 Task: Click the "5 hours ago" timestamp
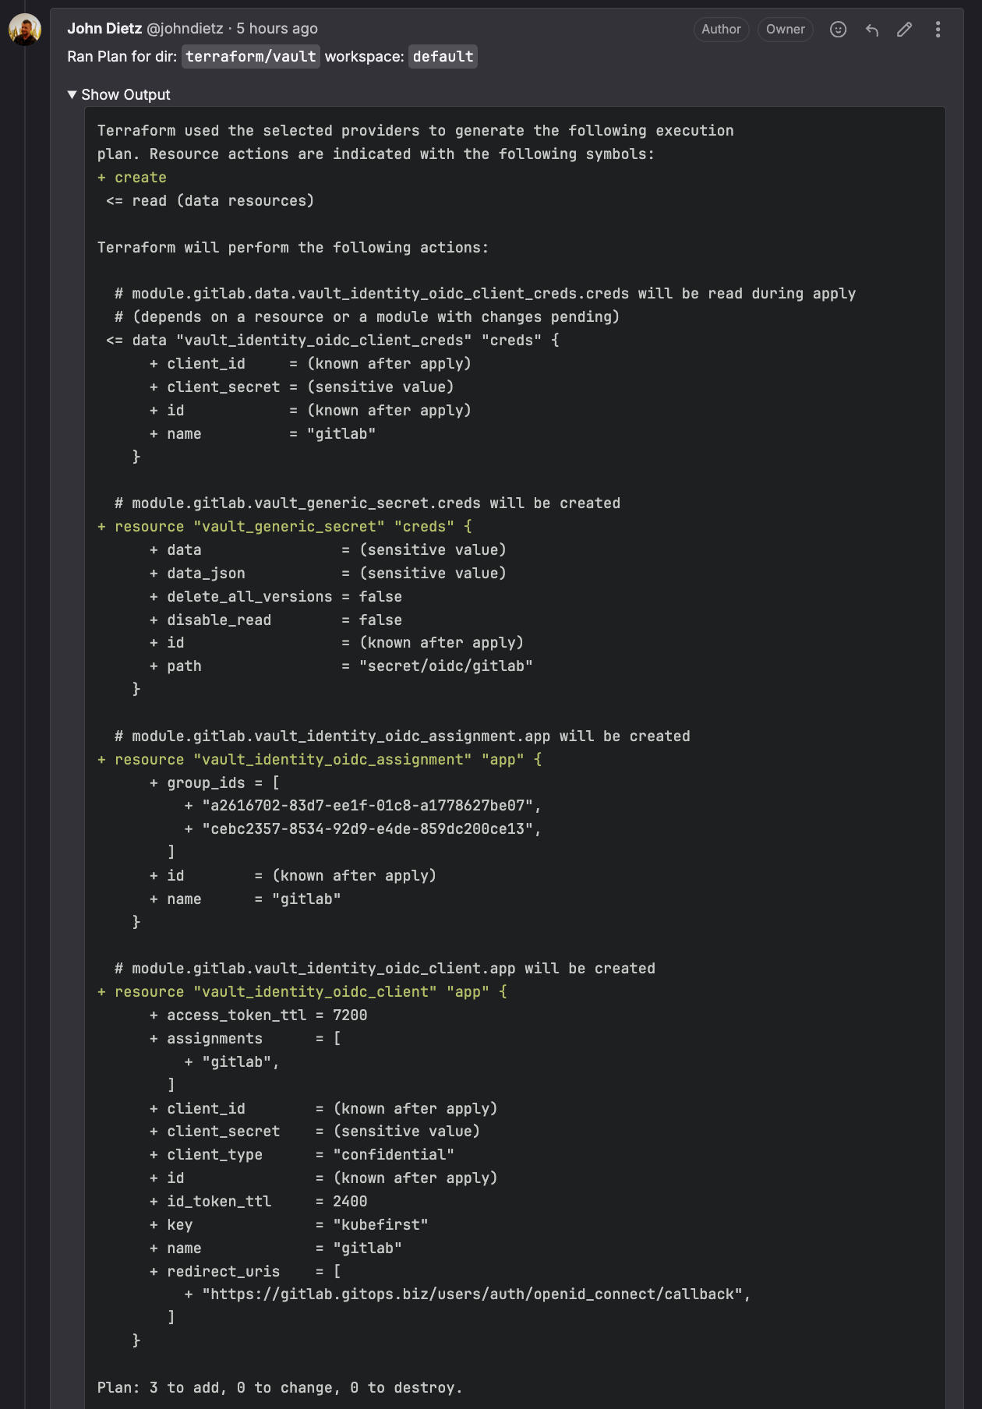point(277,29)
